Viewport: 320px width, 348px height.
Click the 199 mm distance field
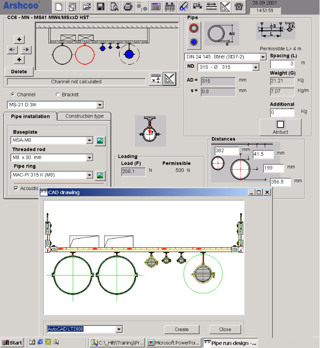(x=273, y=168)
